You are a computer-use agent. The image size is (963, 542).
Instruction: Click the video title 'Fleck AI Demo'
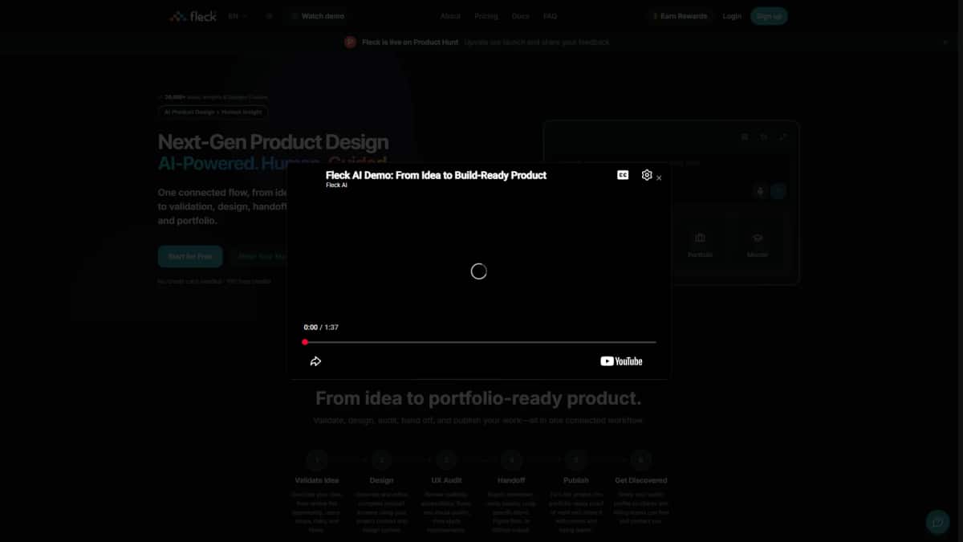click(436, 174)
